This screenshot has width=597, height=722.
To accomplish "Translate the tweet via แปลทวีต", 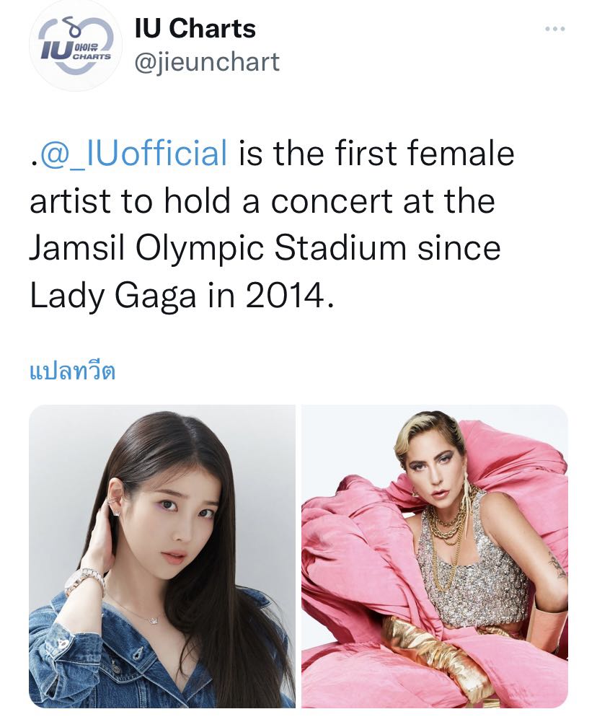I will [72, 370].
